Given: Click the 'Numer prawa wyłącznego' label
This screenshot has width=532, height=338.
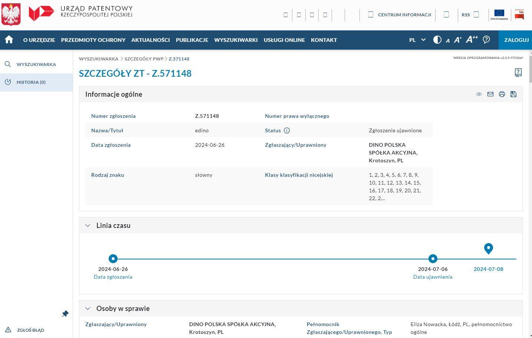Looking at the screenshot, I should coord(297,116).
